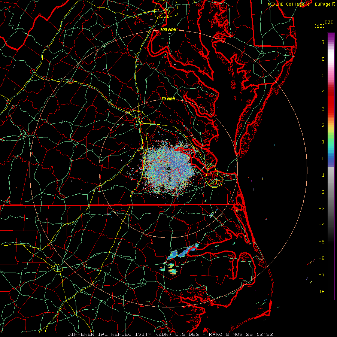
Task: Click the color scale value 2
Action: 323,125
